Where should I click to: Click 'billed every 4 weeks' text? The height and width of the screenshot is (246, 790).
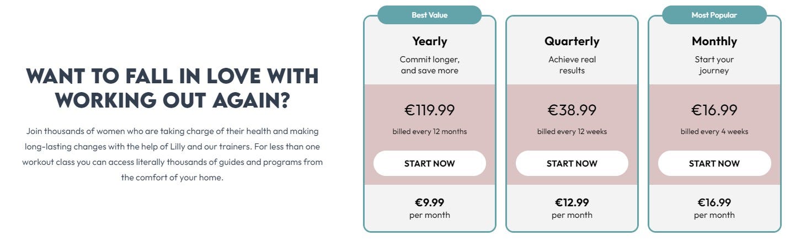click(x=714, y=132)
